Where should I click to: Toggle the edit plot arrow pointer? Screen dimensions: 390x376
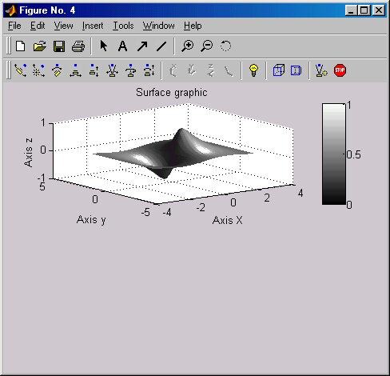pyautogui.click(x=103, y=46)
